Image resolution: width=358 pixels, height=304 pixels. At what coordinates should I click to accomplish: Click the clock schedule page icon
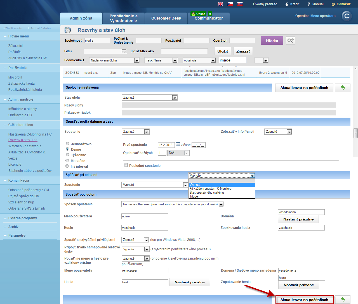pos(68,30)
